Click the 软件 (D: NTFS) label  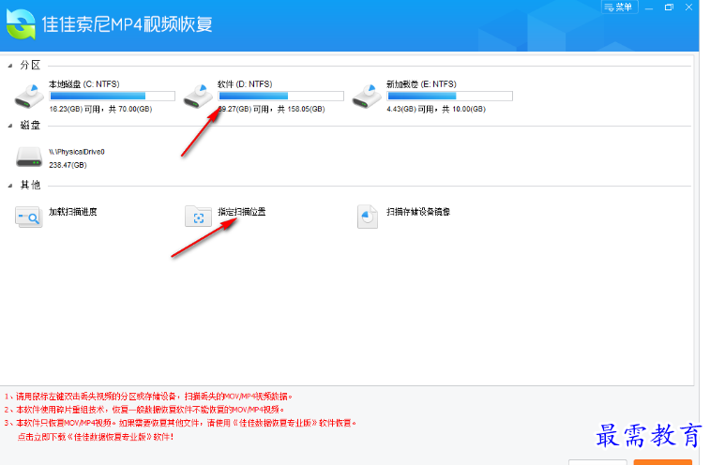click(x=245, y=84)
